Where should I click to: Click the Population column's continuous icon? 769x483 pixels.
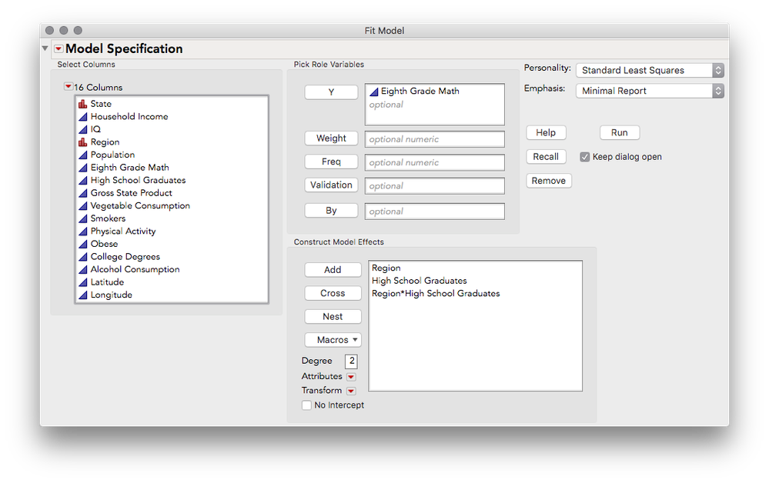click(83, 155)
